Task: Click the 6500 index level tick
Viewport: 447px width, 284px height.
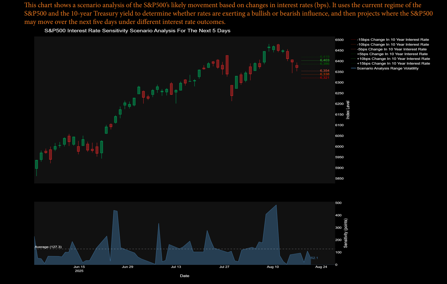Action: (339, 40)
